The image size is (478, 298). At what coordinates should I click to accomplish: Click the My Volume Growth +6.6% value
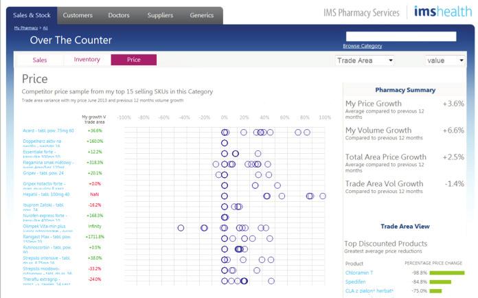tap(453, 130)
